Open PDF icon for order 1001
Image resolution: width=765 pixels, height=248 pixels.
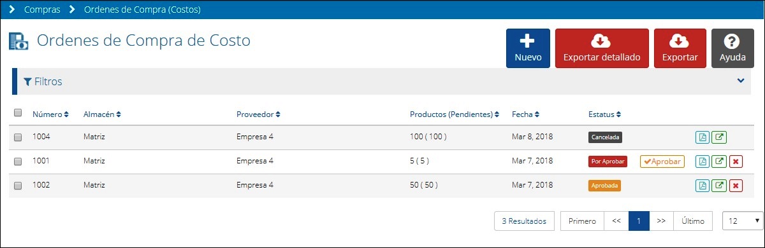pyautogui.click(x=702, y=162)
